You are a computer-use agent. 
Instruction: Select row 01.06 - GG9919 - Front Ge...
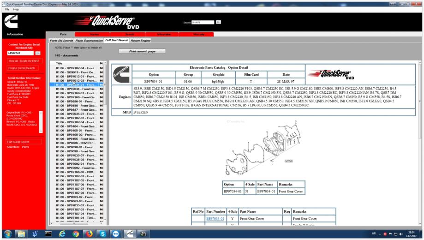[77, 72]
